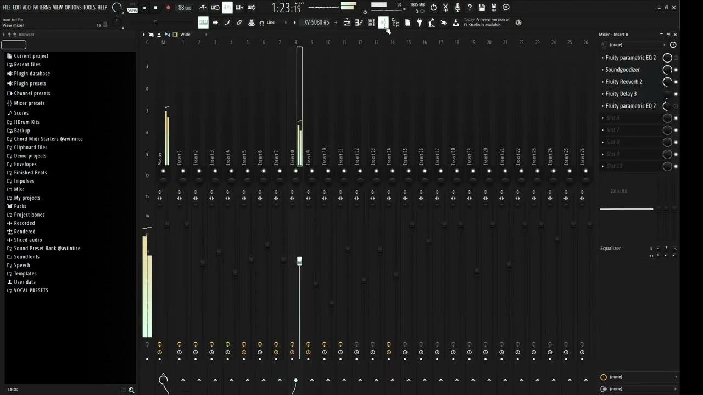This screenshot has height=395, width=703.
Task: Open the chat bubble icon
Action: (506, 8)
